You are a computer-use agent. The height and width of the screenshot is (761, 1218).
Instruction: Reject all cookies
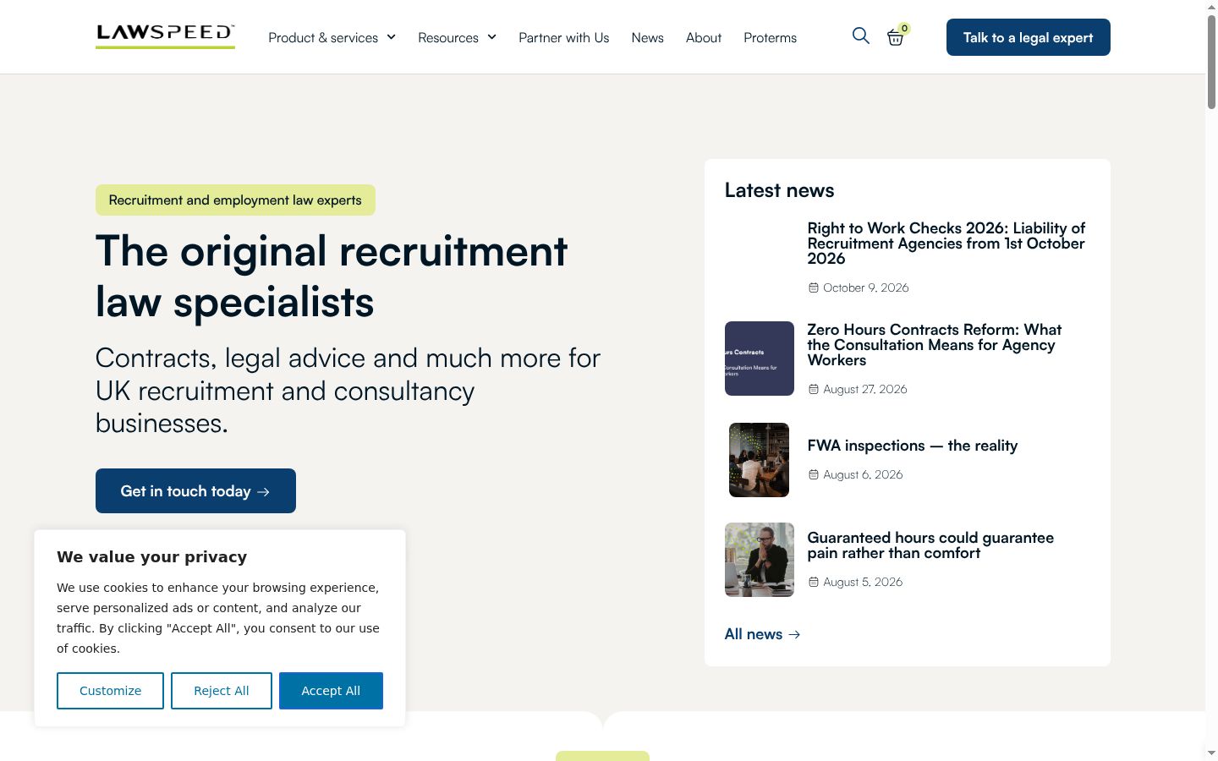[x=222, y=691]
